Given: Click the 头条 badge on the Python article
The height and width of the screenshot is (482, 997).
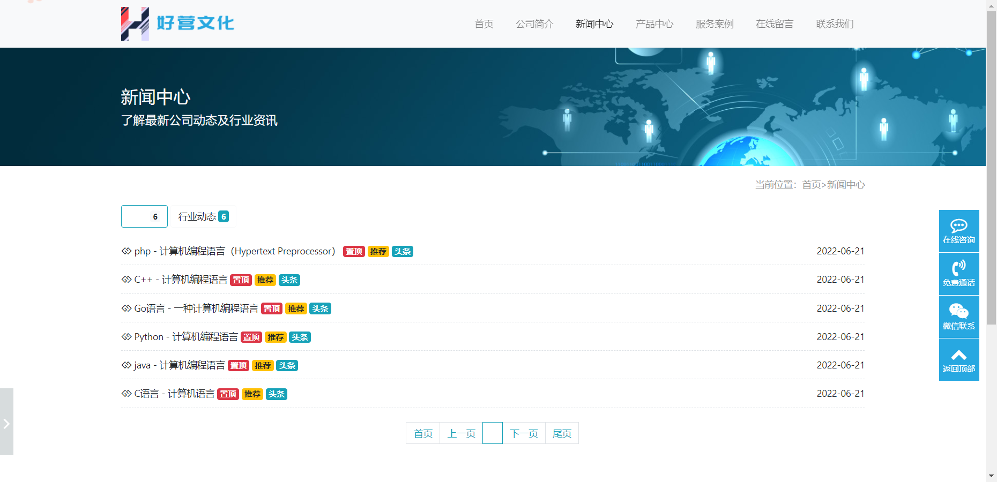Looking at the screenshot, I should (300, 337).
